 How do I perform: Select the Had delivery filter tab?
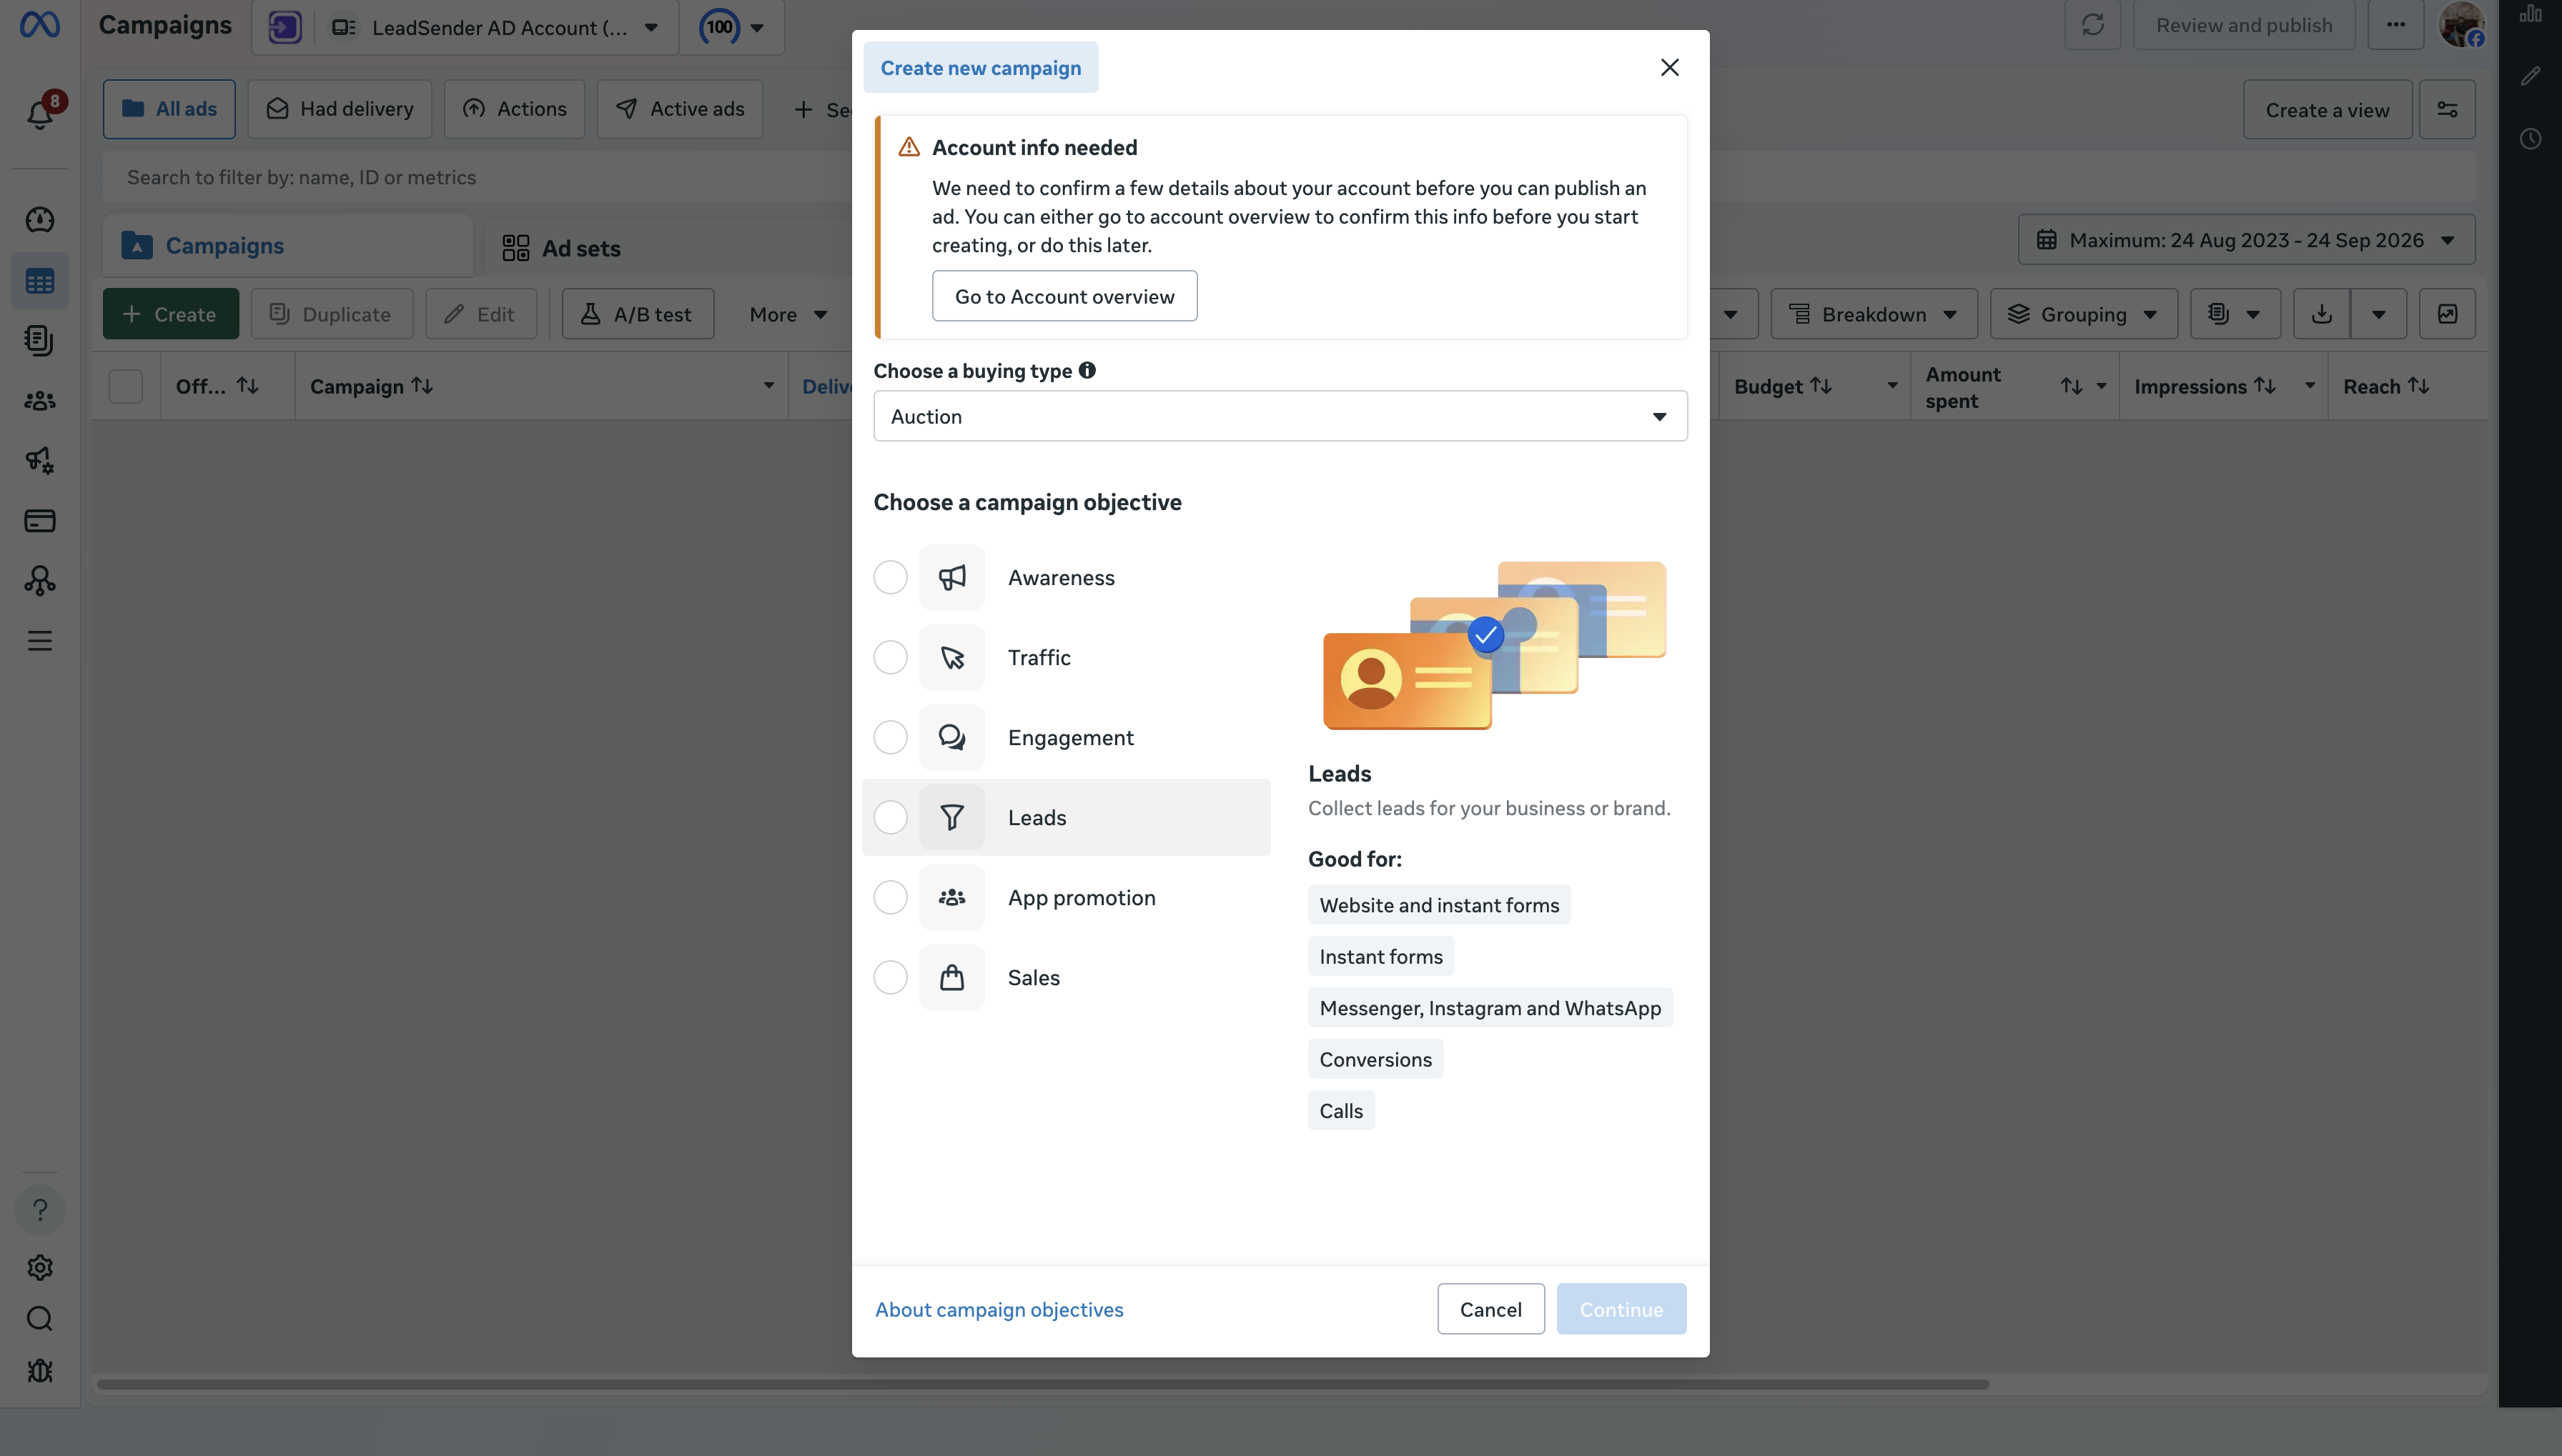click(x=340, y=109)
